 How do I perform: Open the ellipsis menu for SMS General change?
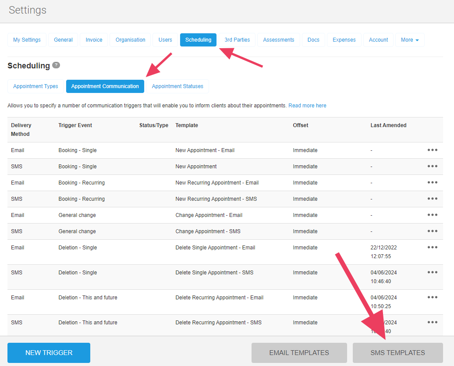(x=432, y=231)
